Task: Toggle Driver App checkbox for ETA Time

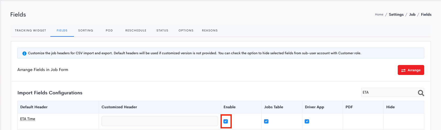Action: 307,121
